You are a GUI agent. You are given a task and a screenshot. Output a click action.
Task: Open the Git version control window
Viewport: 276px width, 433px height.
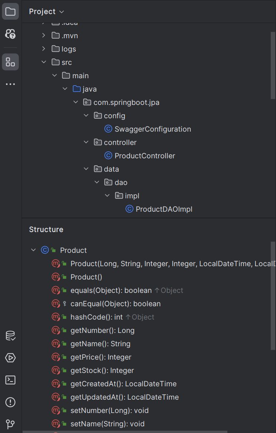tap(10, 424)
